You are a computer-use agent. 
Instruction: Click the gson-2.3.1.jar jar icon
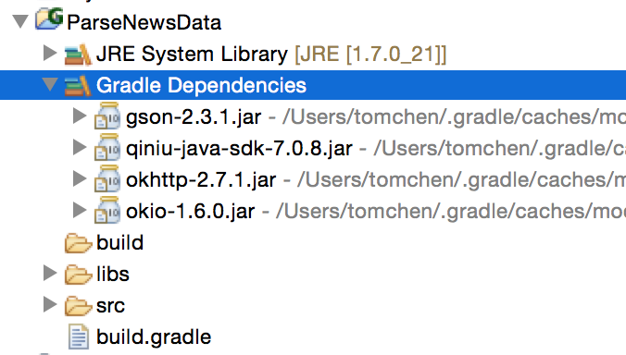pyautogui.click(x=107, y=116)
